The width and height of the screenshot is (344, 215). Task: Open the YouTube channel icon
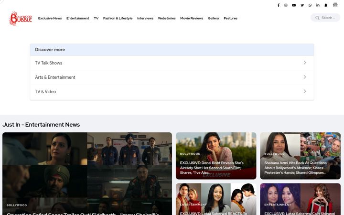pos(294,5)
